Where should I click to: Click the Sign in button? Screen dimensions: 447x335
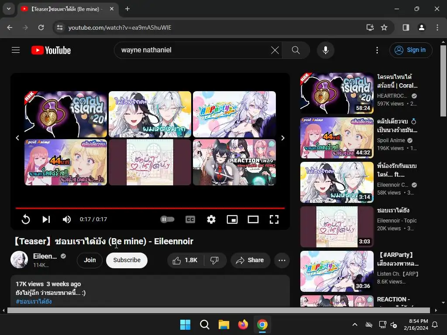[x=411, y=50]
